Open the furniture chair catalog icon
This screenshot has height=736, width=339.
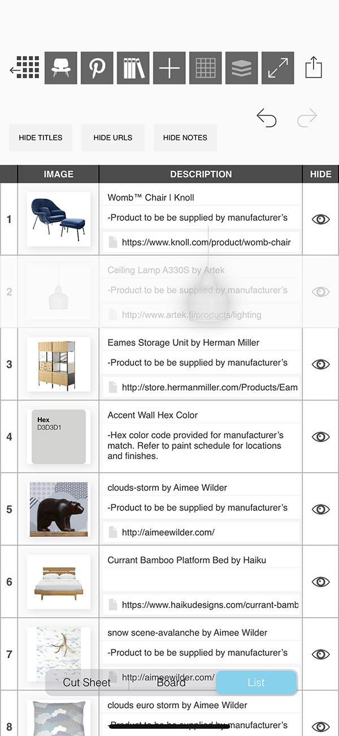coord(61,68)
